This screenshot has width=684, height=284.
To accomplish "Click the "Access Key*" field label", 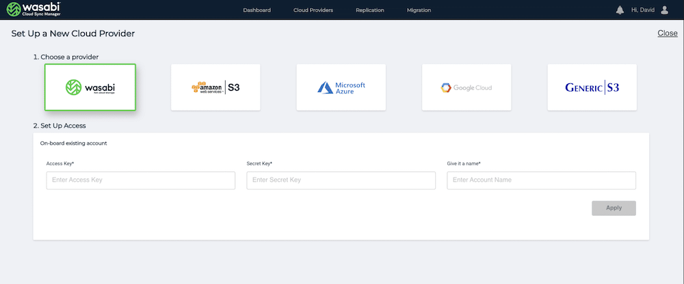I will [x=60, y=164].
